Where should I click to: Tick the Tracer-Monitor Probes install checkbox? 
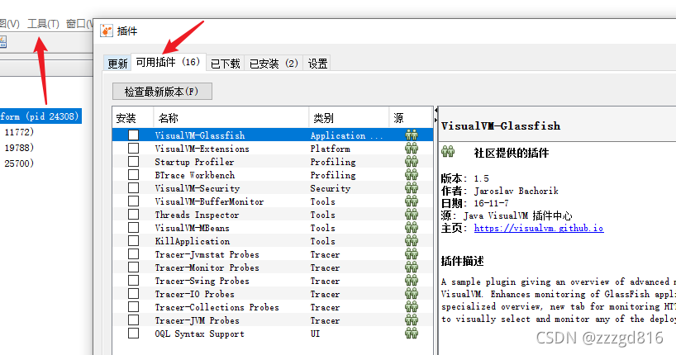pos(134,267)
